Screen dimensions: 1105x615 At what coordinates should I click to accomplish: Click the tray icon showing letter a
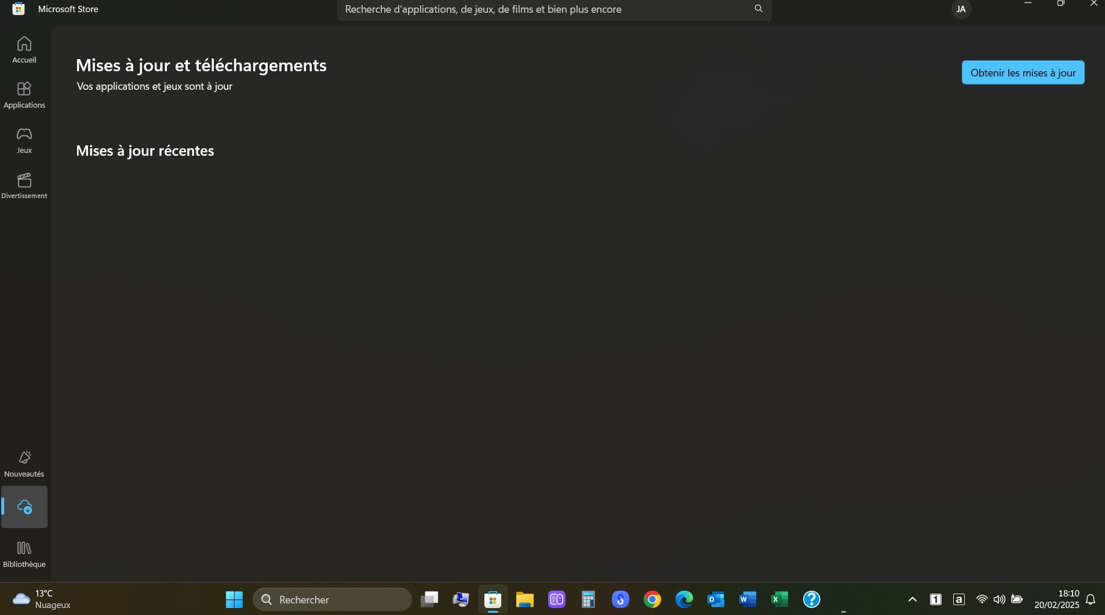click(959, 599)
